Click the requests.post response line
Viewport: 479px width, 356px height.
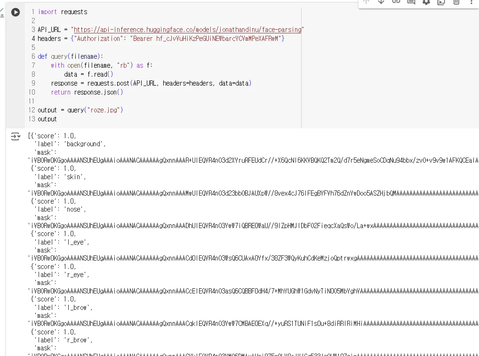(151, 83)
